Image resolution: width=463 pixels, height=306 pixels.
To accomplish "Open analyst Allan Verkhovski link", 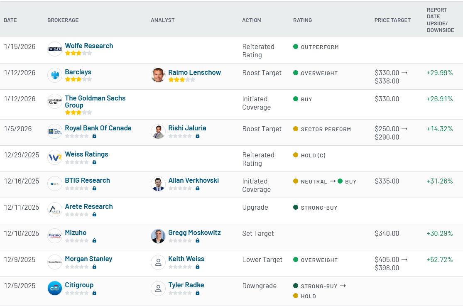I will click(x=194, y=180).
